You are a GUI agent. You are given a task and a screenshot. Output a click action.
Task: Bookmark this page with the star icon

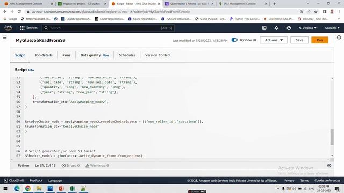(316, 12)
